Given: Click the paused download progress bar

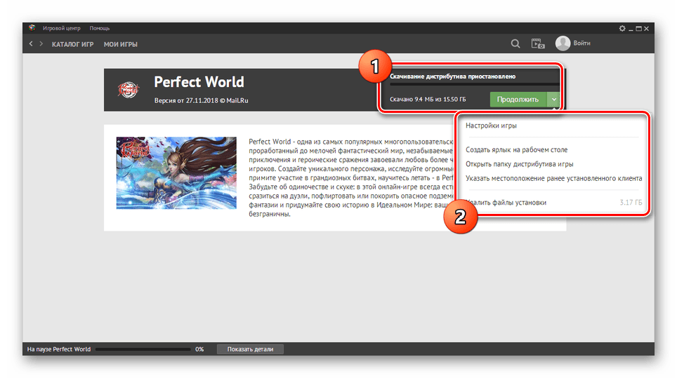Looking at the screenshot, I should pyautogui.click(x=475, y=84).
